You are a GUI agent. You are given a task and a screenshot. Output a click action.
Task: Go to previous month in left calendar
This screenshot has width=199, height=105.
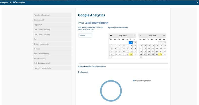(x=111, y=36)
